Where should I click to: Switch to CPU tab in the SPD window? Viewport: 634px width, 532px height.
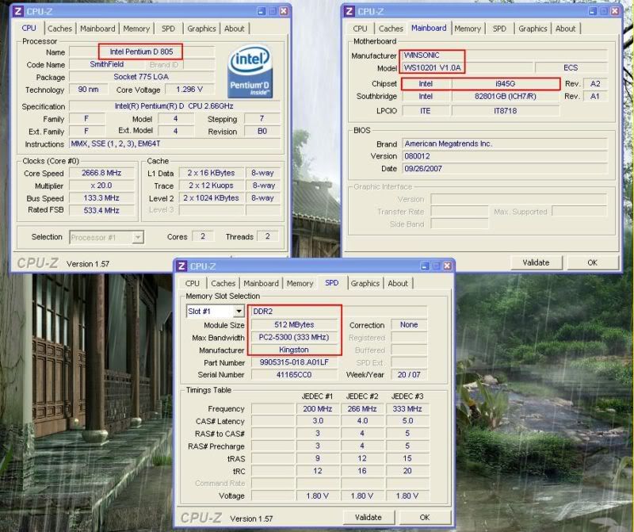click(193, 284)
